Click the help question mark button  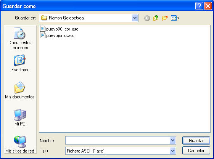click(199, 6)
